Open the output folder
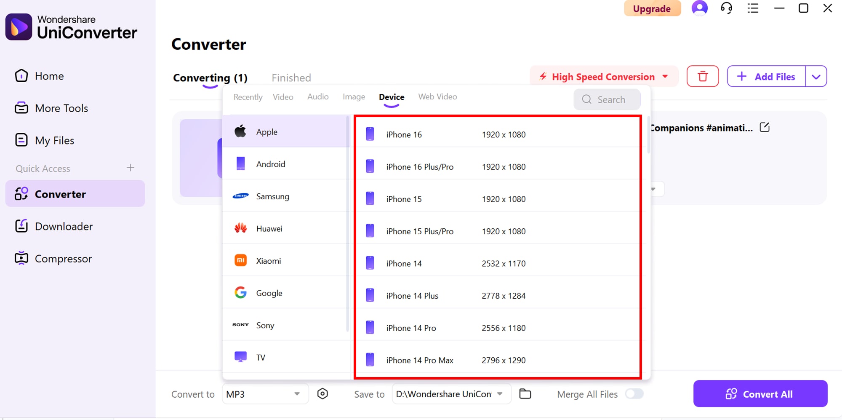Image resolution: width=842 pixels, height=420 pixels. pos(525,394)
